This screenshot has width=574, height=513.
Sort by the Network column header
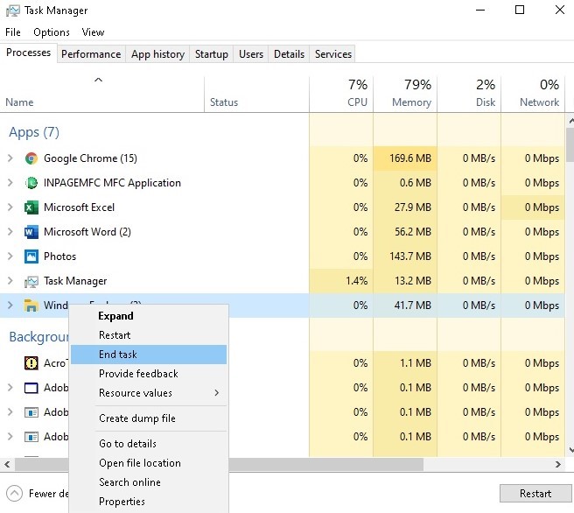[533, 94]
